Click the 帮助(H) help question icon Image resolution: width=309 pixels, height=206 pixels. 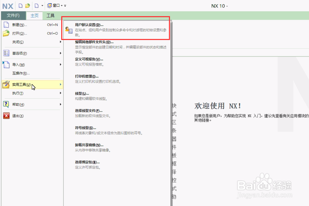pyautogui.click(x=6, y=104)
